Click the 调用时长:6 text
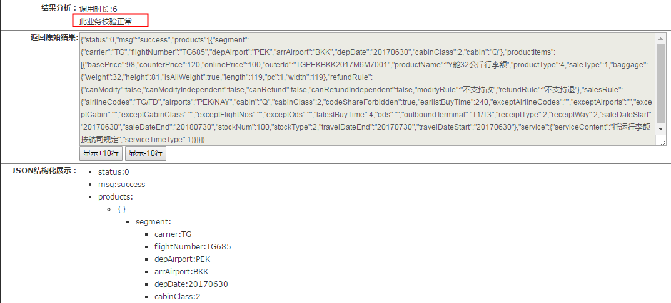The image size is (671, 303). [98, 9]
